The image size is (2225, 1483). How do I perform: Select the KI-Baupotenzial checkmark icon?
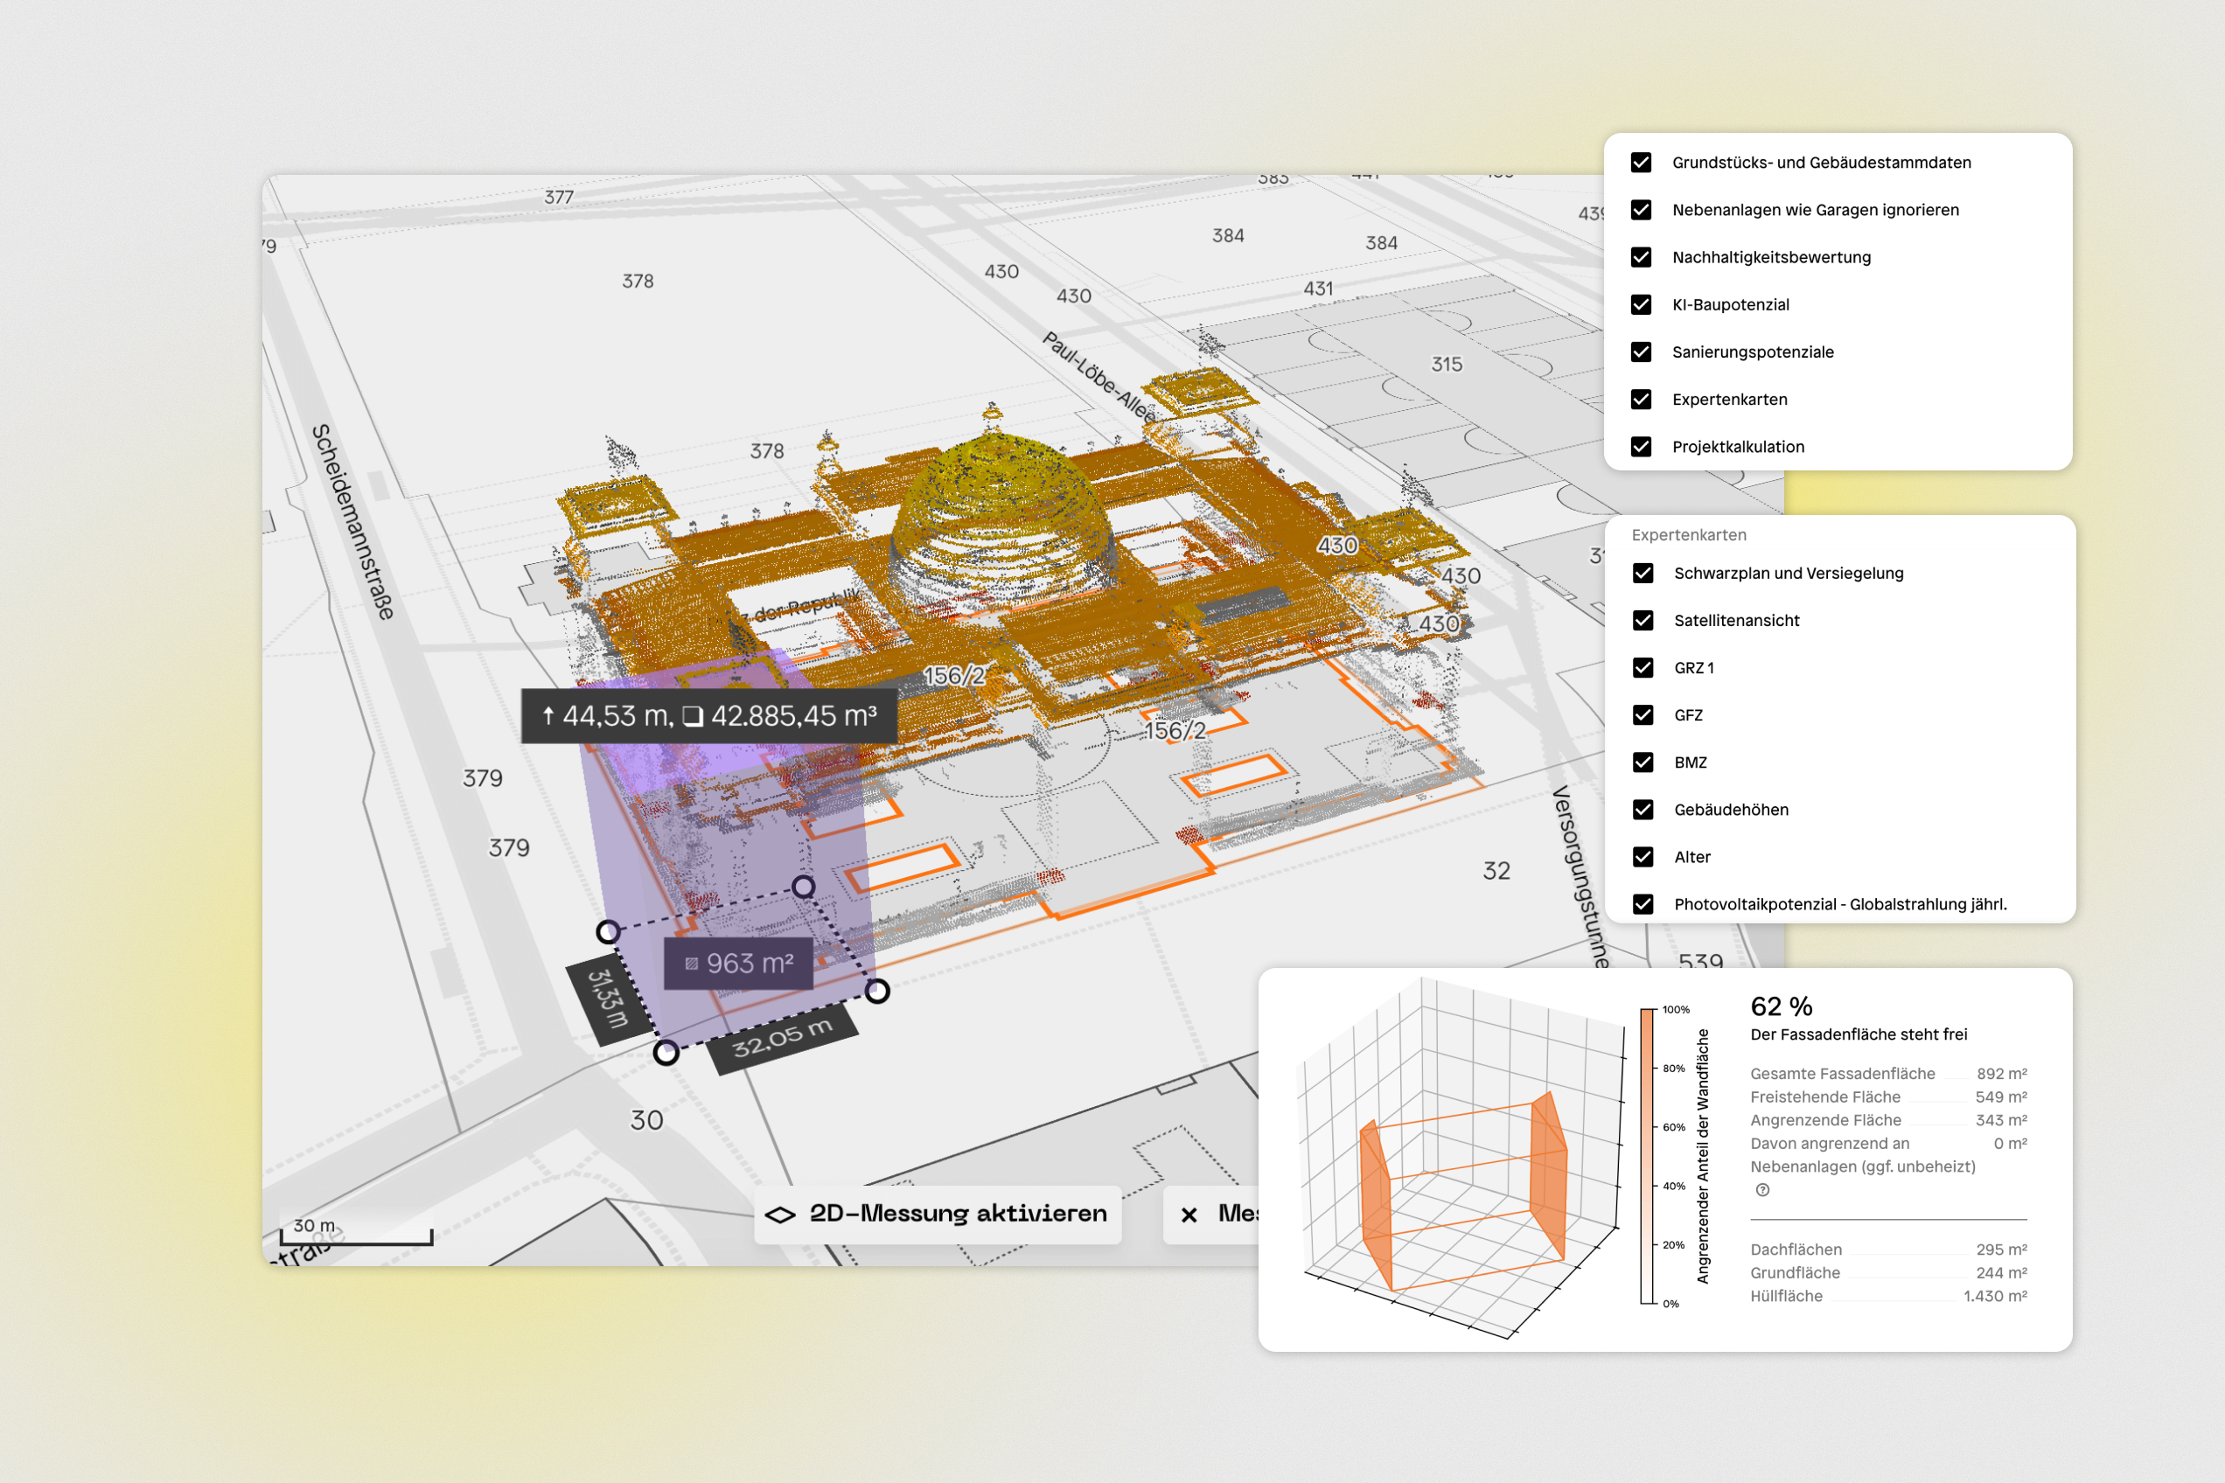1642,304
